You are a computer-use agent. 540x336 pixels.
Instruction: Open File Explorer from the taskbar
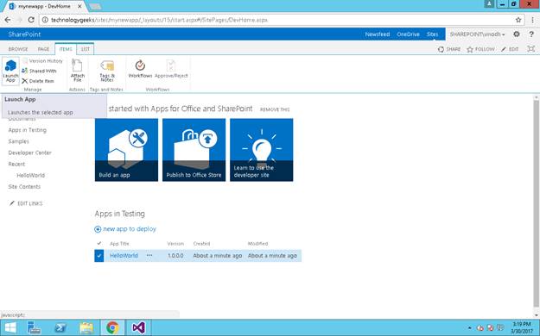point(86,327)
